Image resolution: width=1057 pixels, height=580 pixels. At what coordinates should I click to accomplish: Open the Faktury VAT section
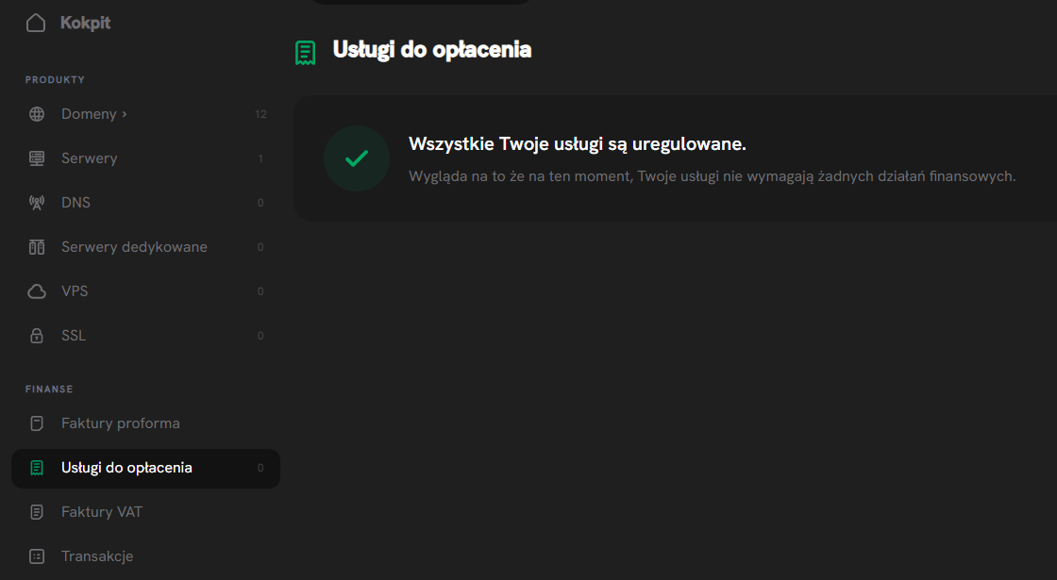pyautogui.click(x=101, y=511)
